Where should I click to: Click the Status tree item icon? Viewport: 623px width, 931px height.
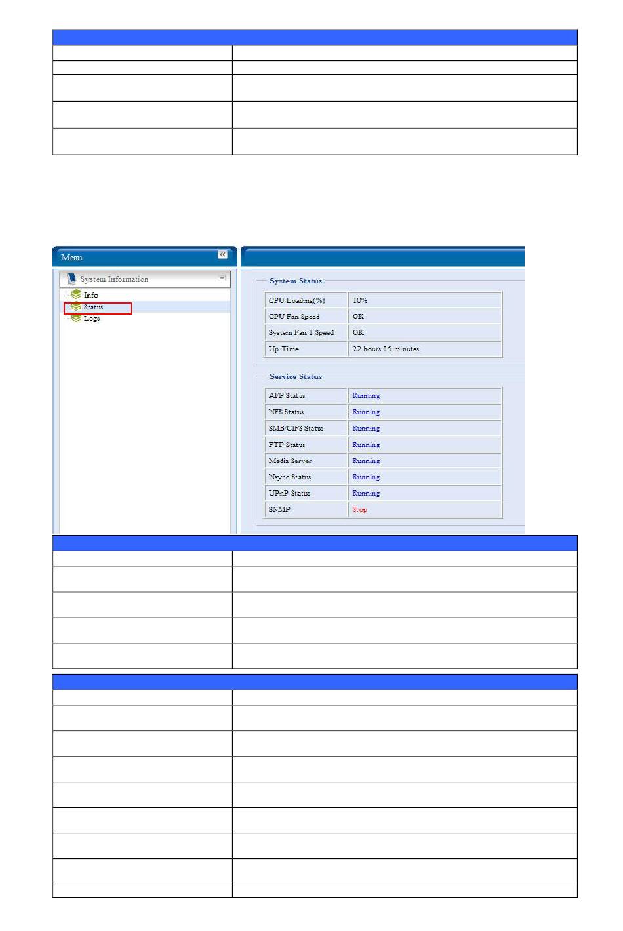point(77,307)
